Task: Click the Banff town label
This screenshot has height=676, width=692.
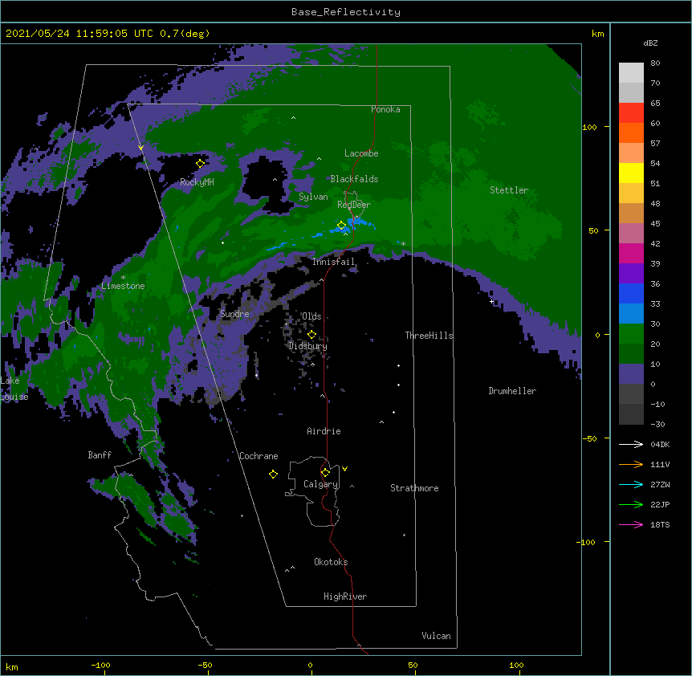Action: (x=100, y=455)
